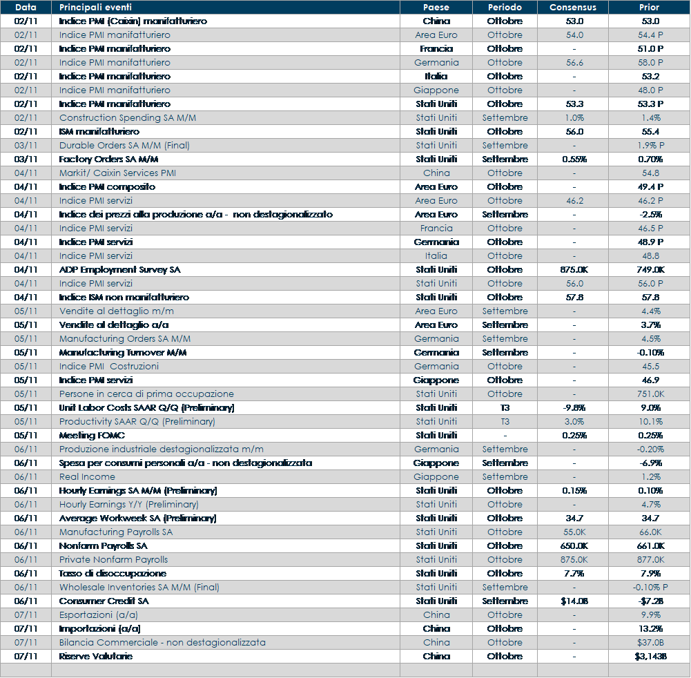Click the "Data" column header
691x678 pixels.
coord(26,7)
